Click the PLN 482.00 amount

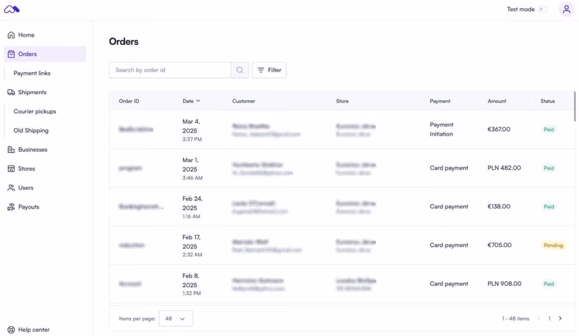click(504, 168)
